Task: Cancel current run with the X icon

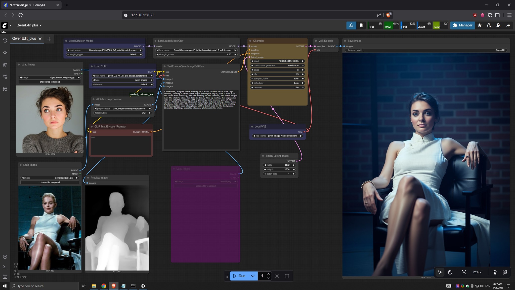Action: 277,276
